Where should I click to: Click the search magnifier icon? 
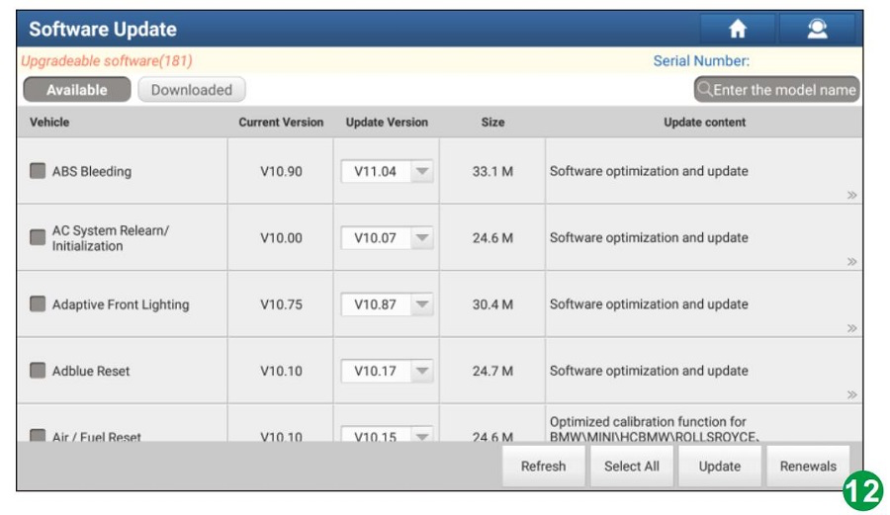click(705, 90)
